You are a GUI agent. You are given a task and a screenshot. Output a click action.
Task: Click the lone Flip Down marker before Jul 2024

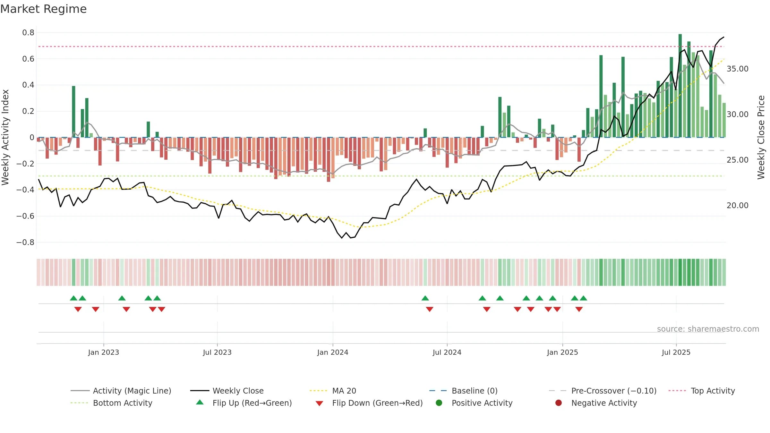430,309
